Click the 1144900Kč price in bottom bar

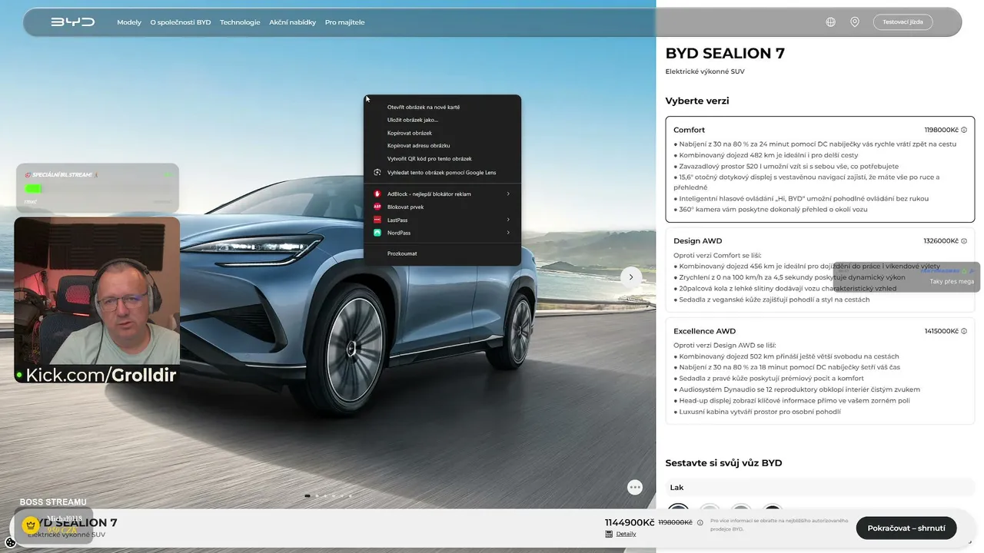click(630, 522)
